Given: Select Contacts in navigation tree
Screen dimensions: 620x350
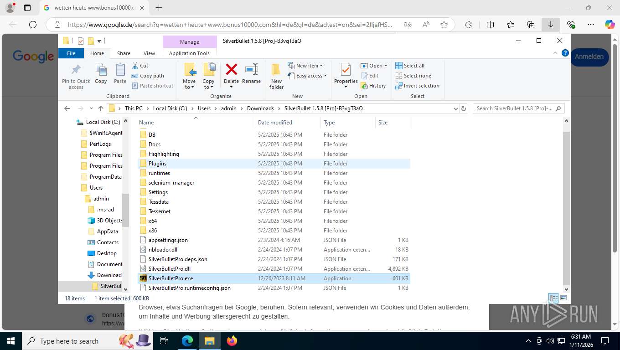Looking at the screenshot, I should 108,242.
